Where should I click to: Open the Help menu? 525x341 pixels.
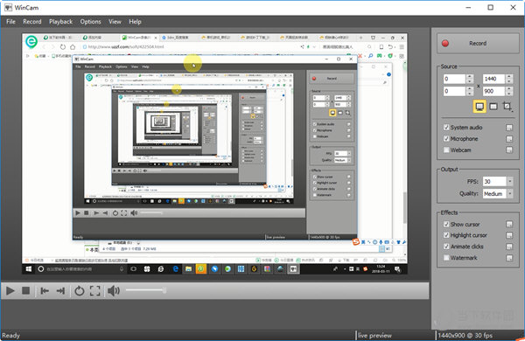click(x=135, y=21)
